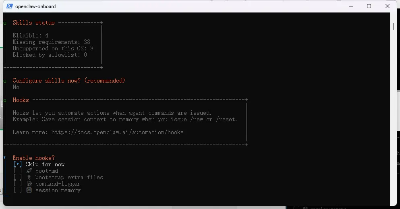Click the "Skills status" heading
400x209 pixels.
34,23
